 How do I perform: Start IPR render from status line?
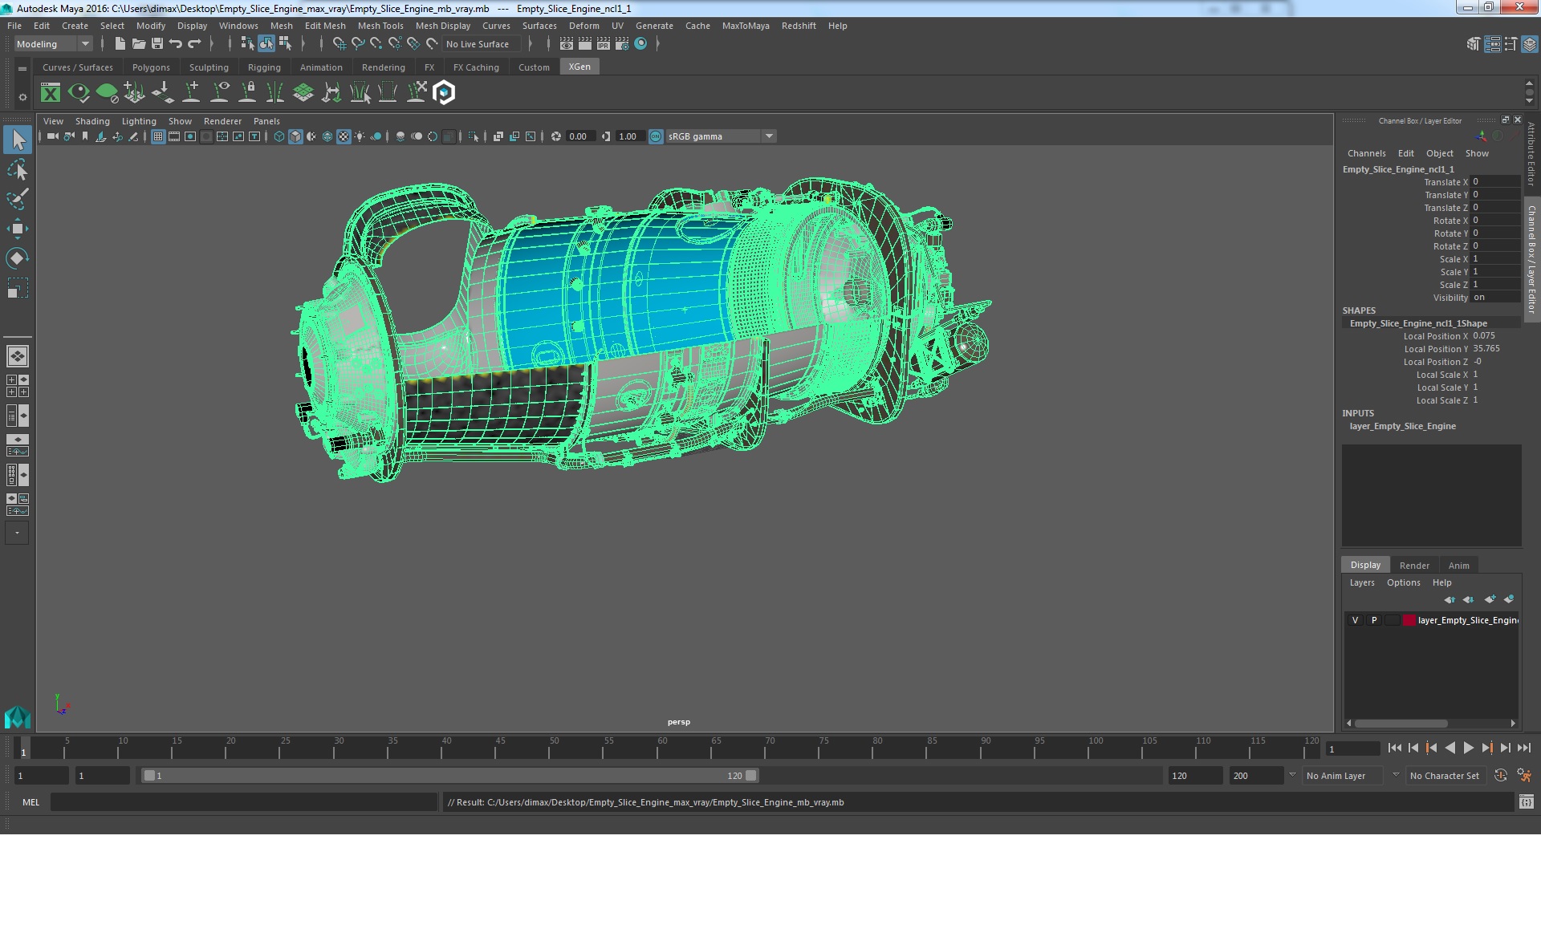603,44
